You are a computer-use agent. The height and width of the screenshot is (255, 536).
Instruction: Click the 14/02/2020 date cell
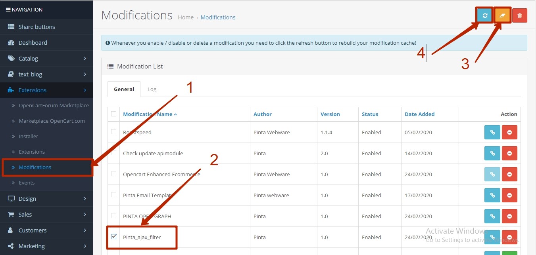430,153
